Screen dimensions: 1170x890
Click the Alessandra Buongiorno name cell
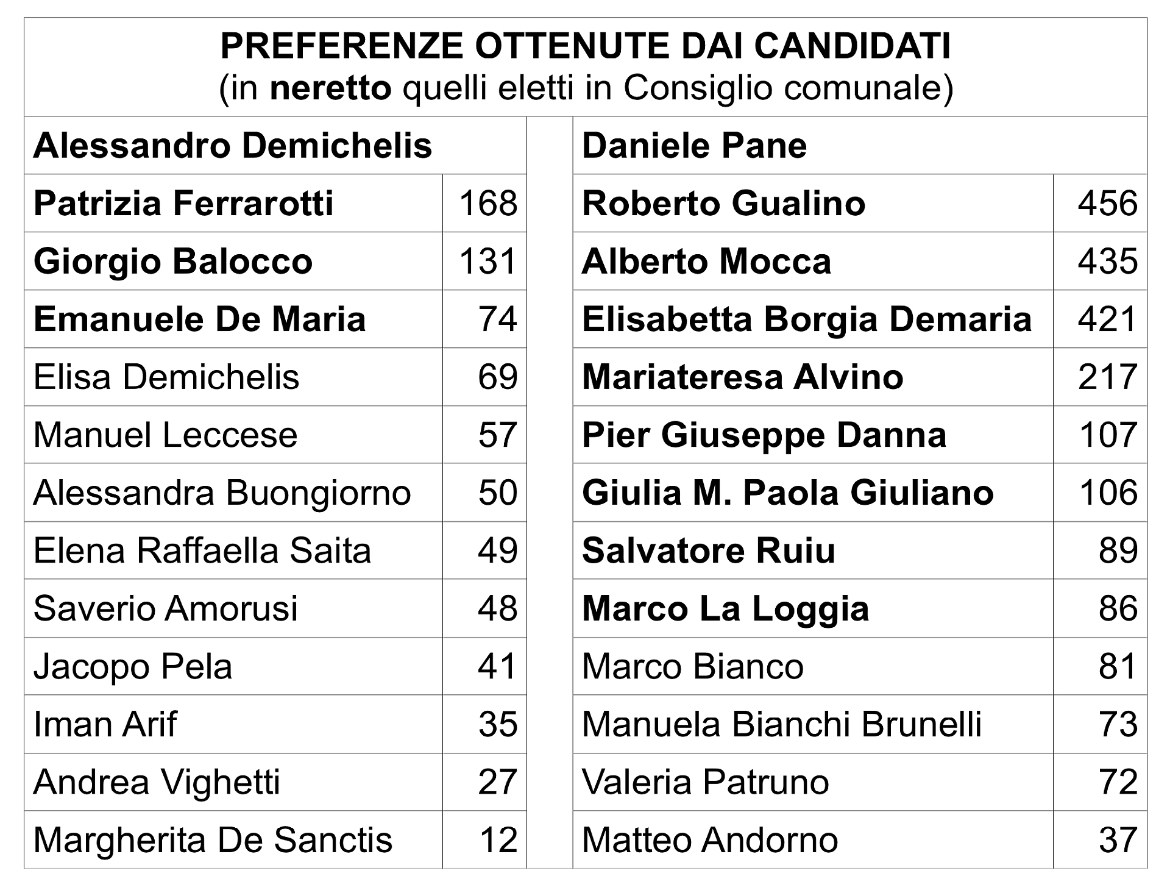(233, 493)
